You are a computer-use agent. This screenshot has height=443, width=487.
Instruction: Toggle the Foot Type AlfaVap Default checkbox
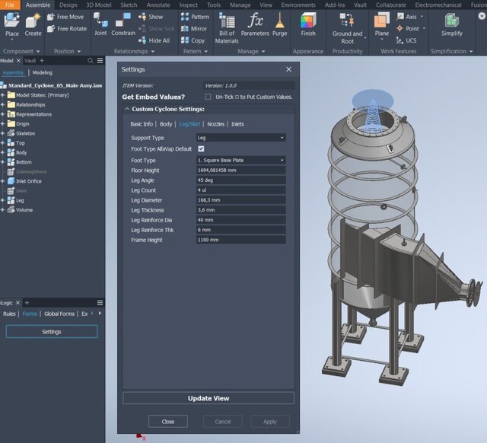click(x=201, y=149)
